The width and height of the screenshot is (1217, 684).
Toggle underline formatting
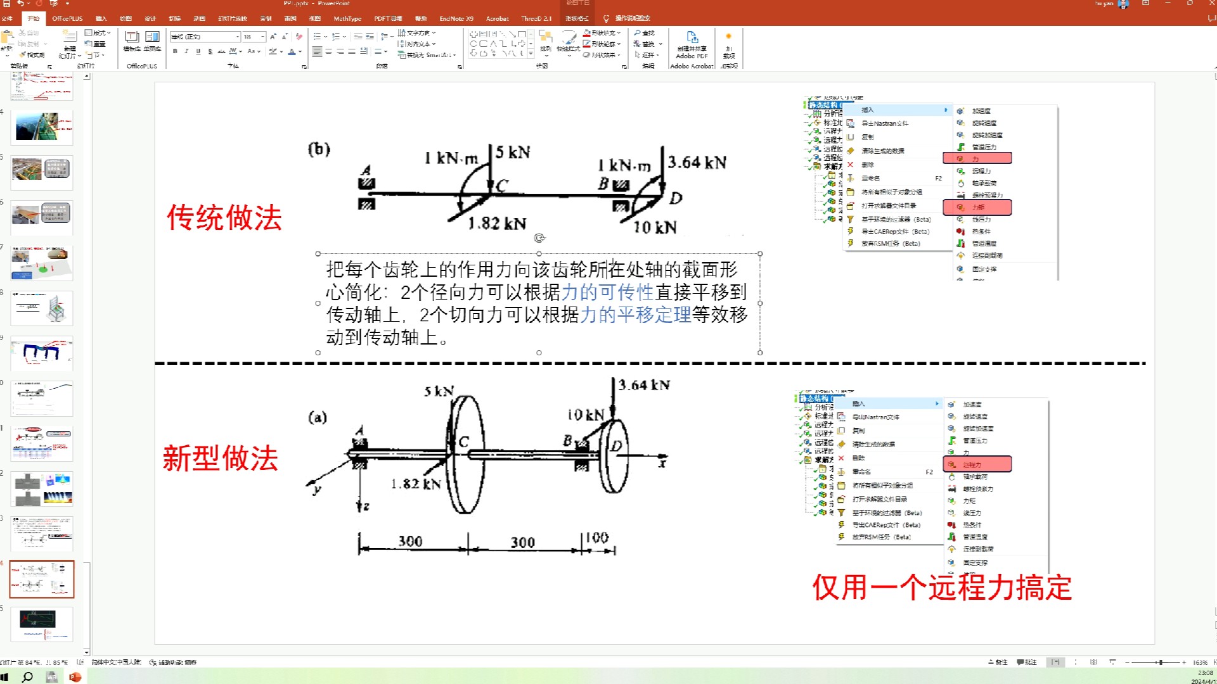coord(198,51)
